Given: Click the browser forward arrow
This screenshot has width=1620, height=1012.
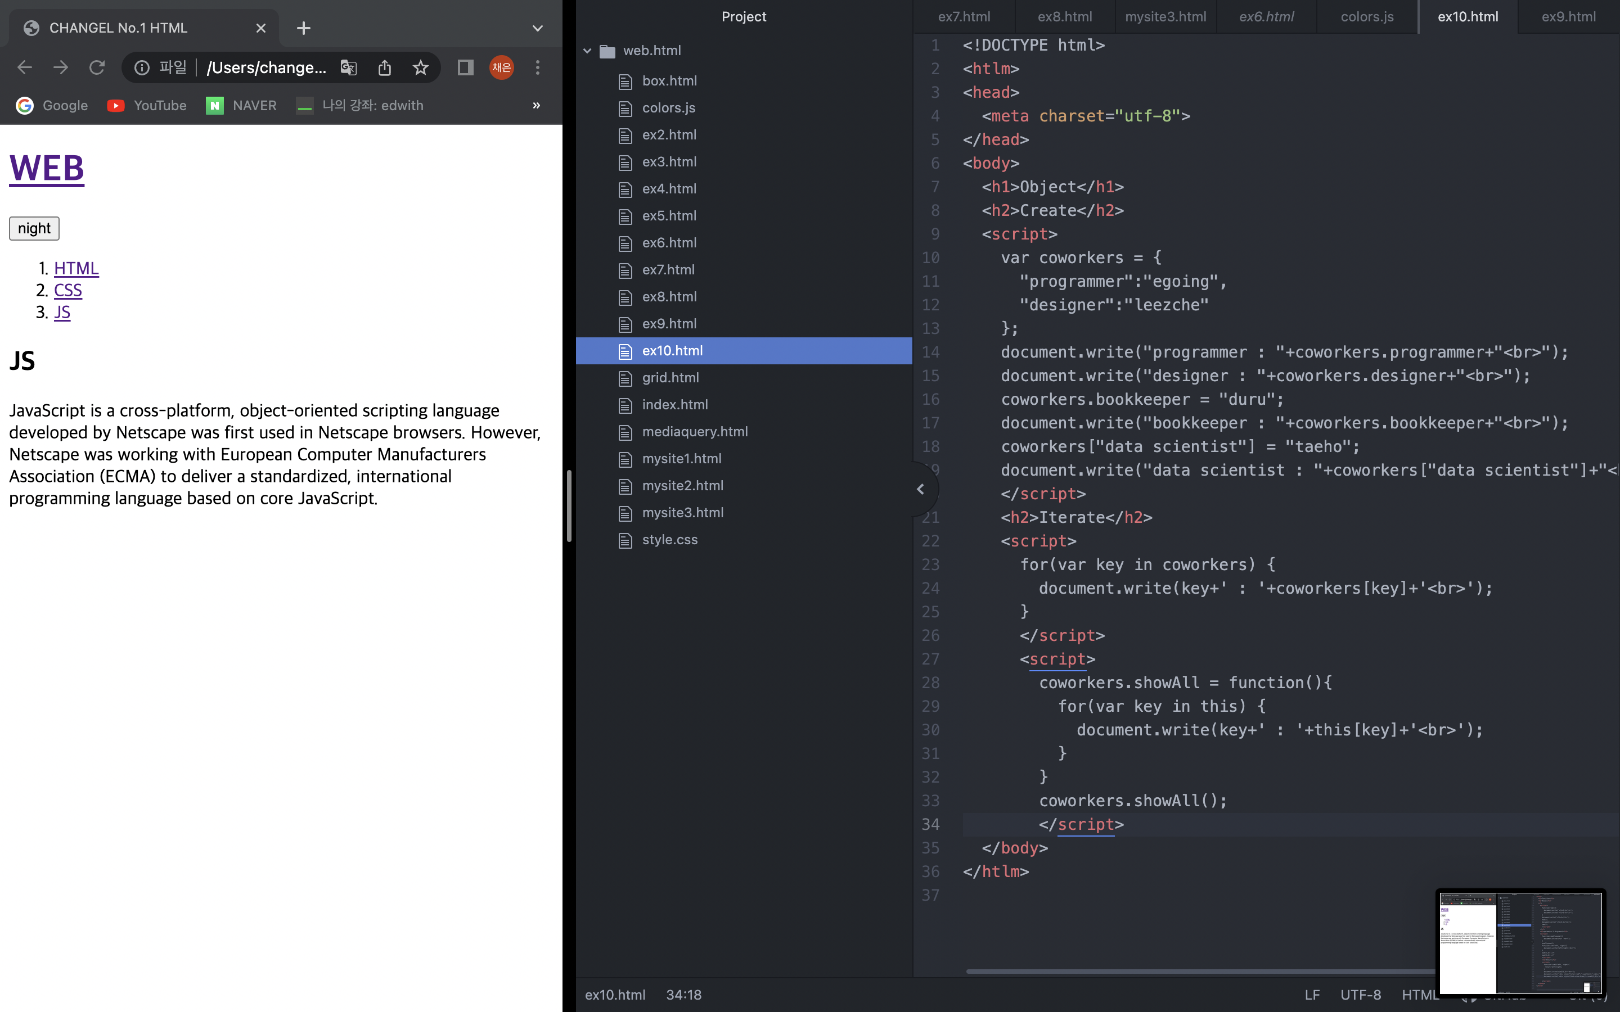Looking at the screenshot, I should pos(61,67).
